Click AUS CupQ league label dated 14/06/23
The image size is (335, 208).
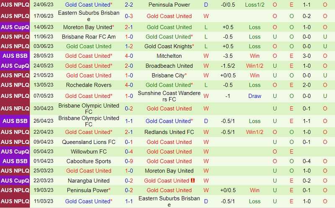coord(15,27)
